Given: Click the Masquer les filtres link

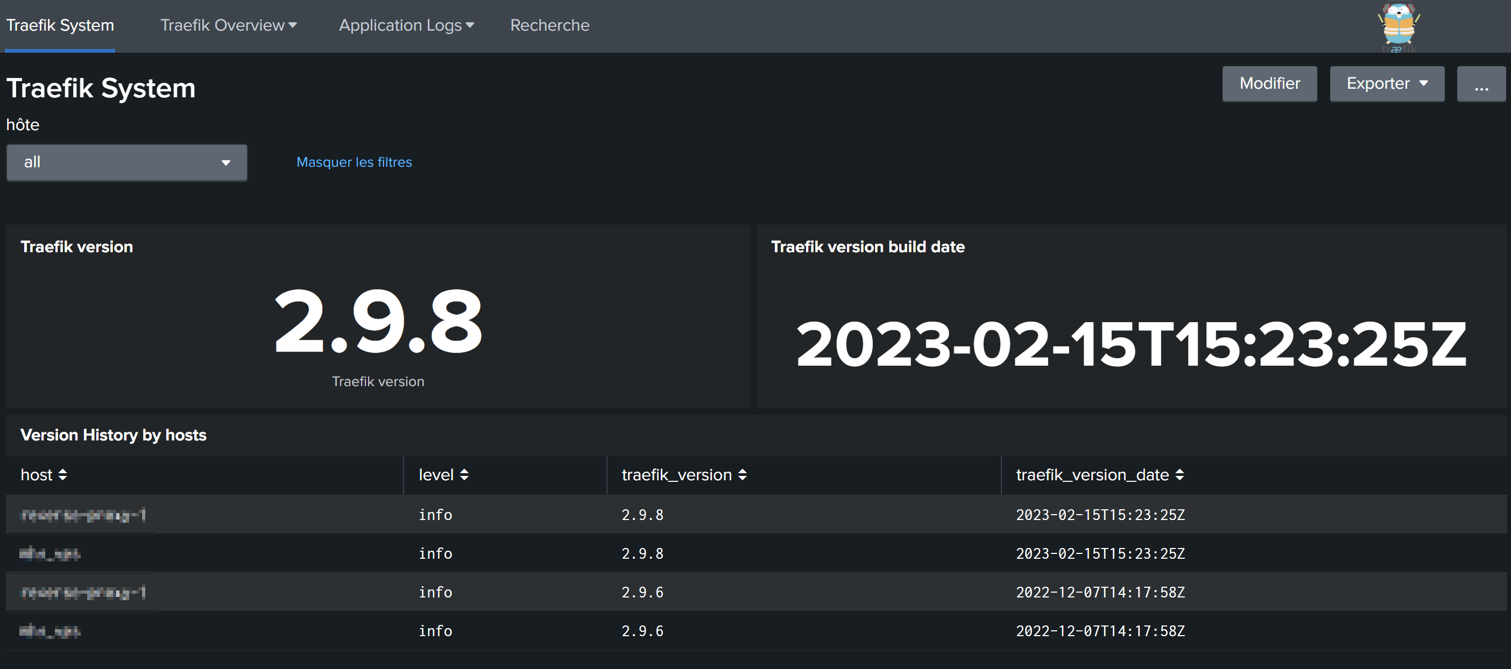Looking at the screenshot, I should [354, 162].
